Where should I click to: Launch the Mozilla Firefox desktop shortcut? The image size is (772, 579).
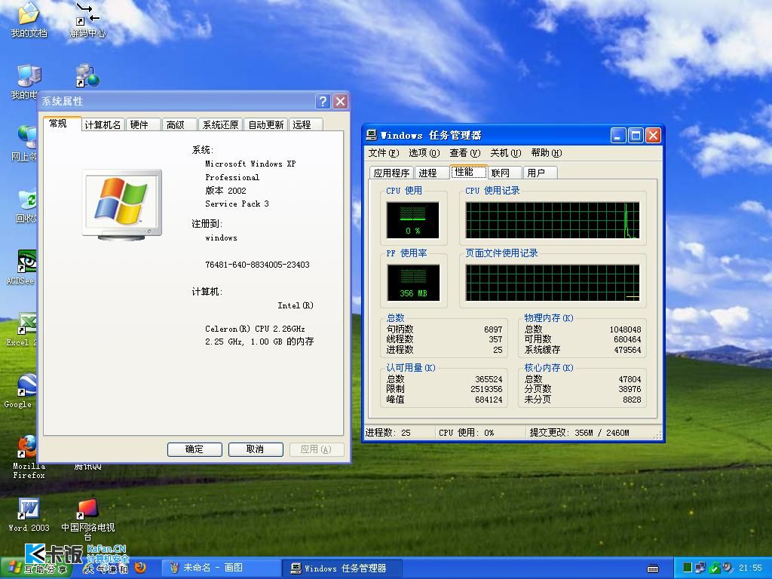point(29,457)
